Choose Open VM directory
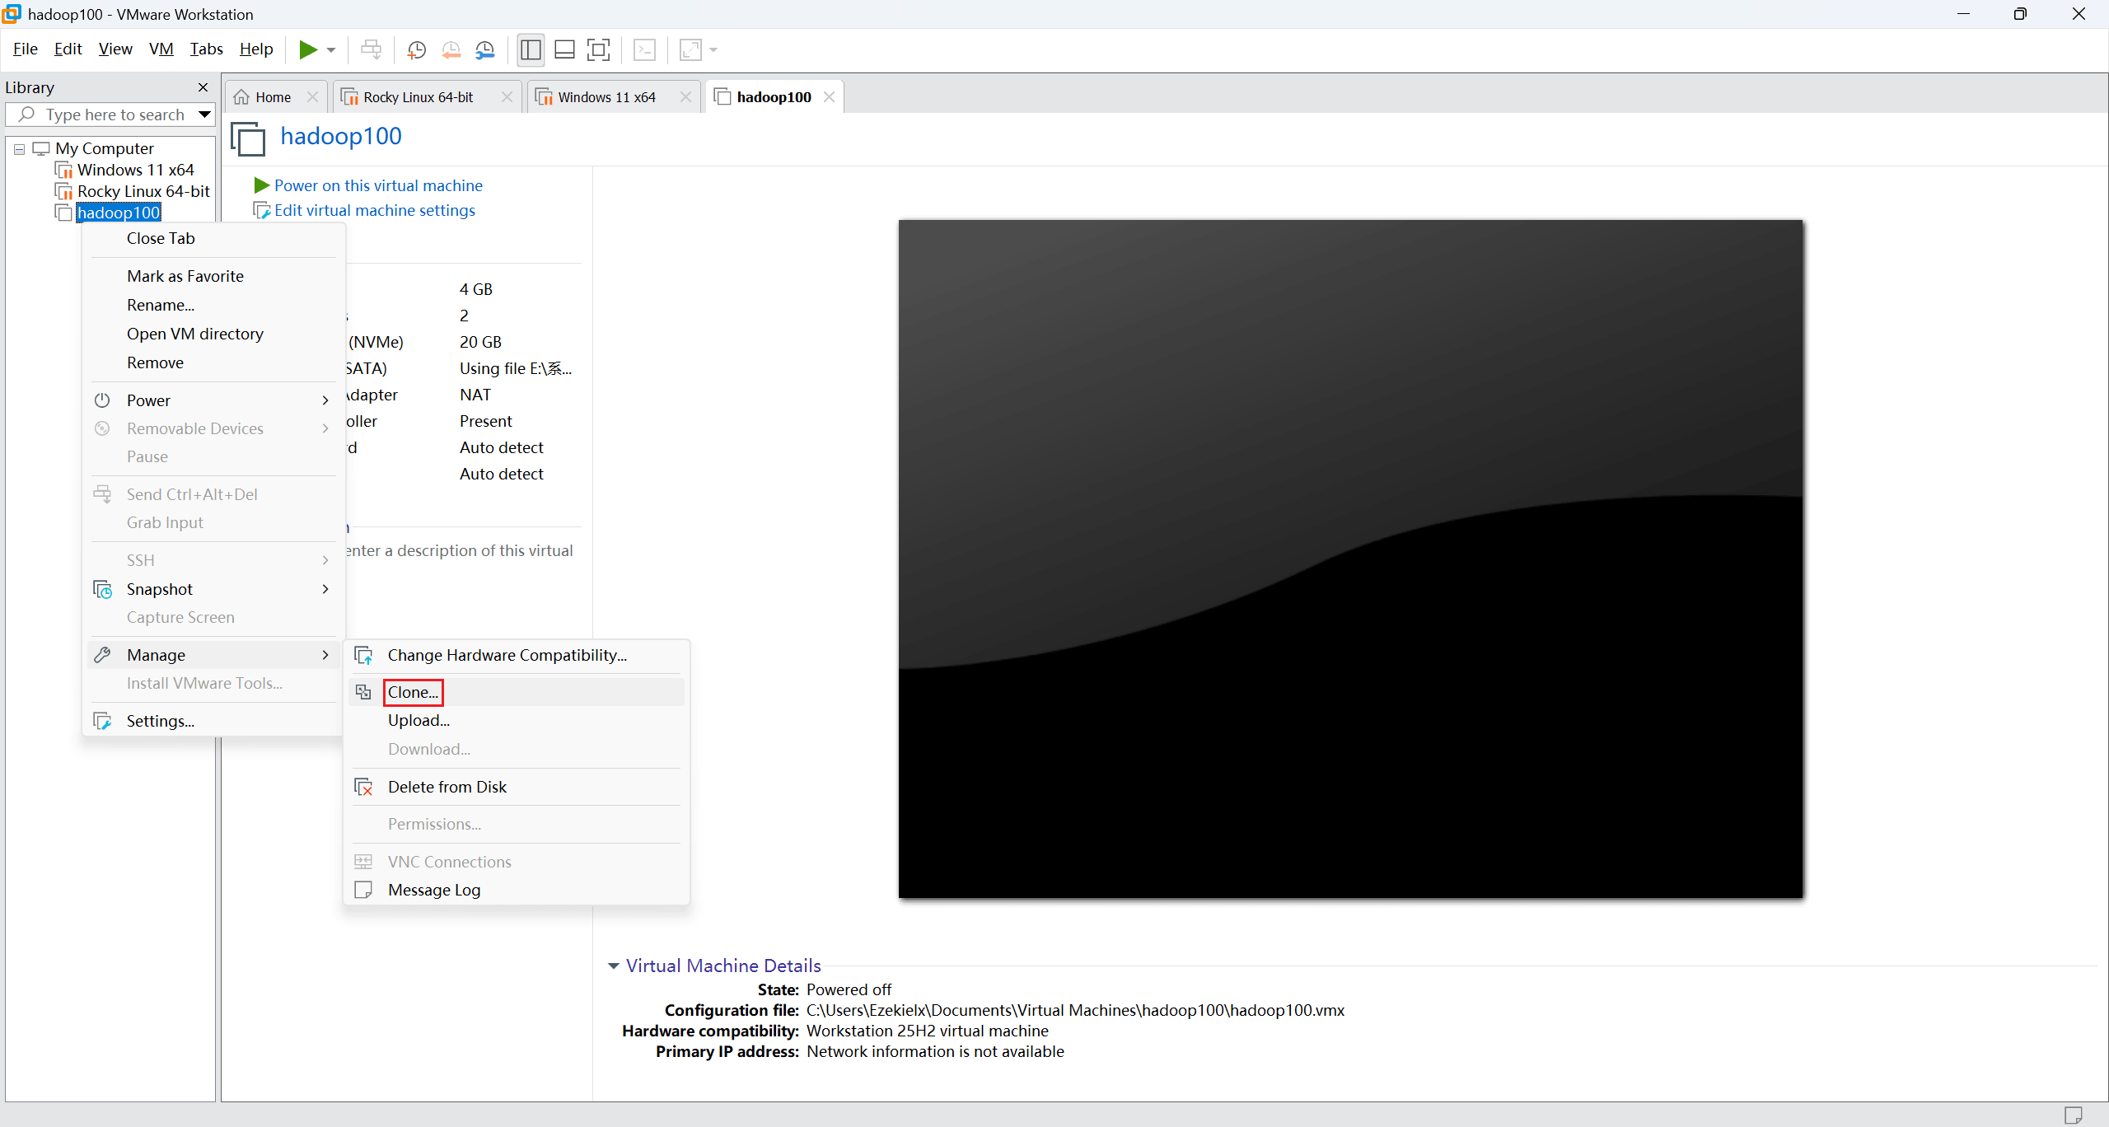 [214, 334]
